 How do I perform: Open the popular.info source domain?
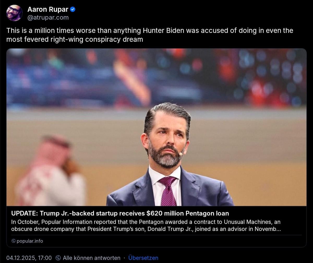pos(30,241)
